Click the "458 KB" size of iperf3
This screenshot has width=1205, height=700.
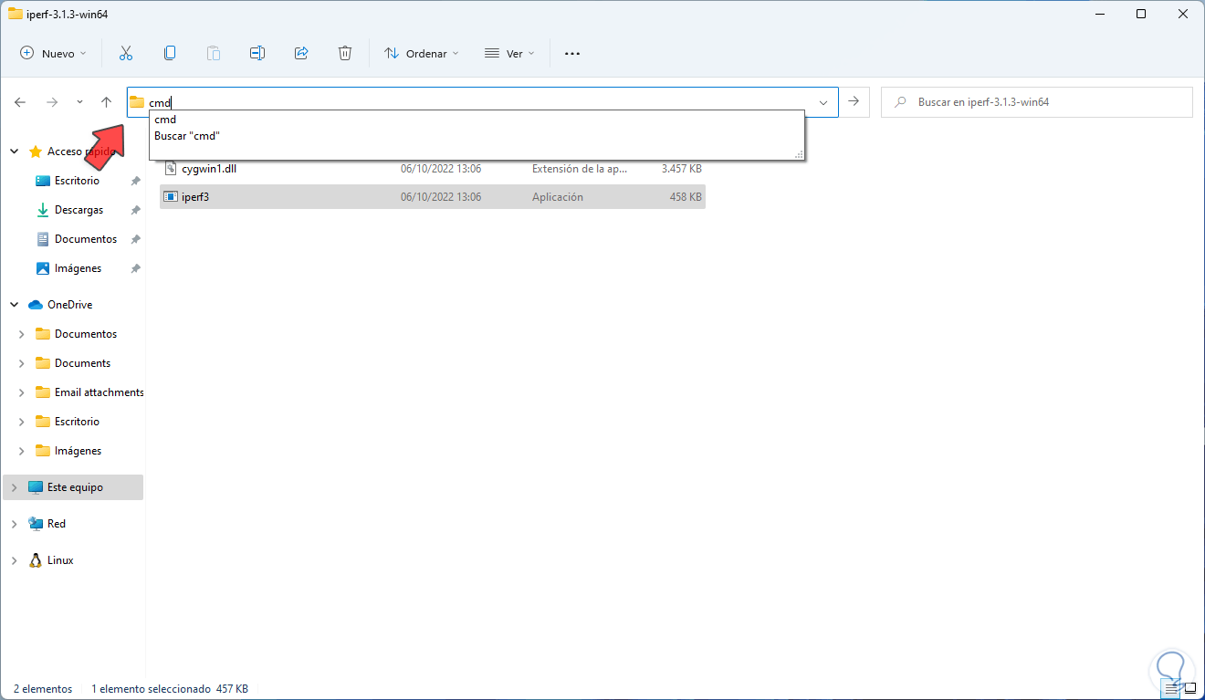(686, 196)
